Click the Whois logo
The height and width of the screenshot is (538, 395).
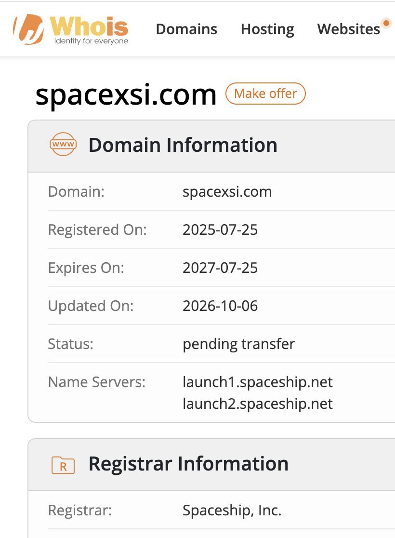71,30
